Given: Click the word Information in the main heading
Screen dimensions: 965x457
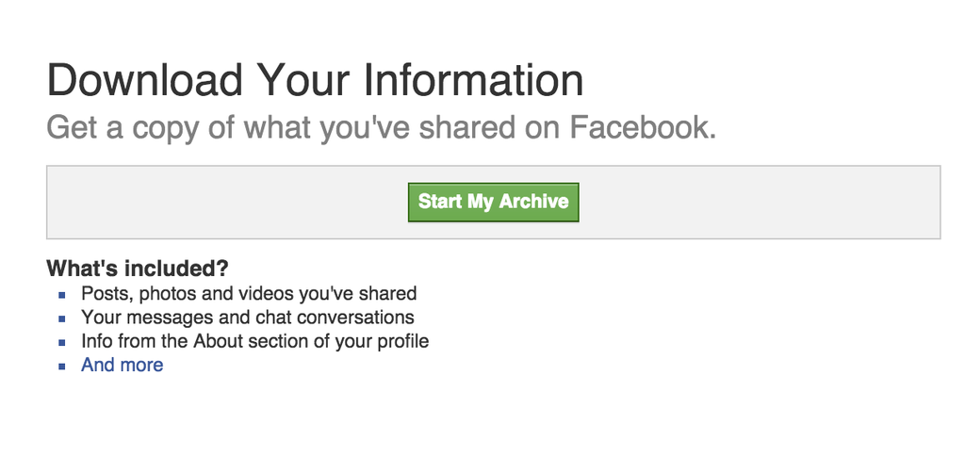Looking at the screenshot, I should 473,81.
